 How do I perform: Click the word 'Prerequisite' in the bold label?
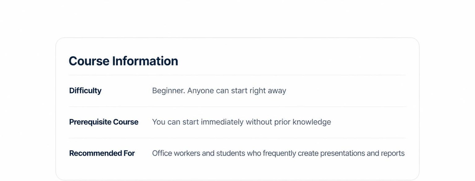[x=90, y=122]
